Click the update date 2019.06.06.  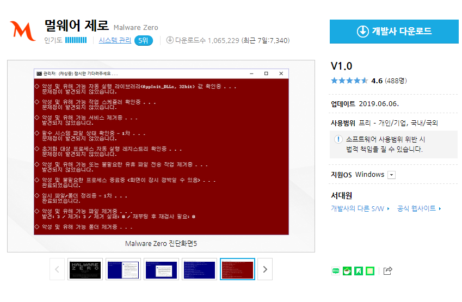pos(379,104)
